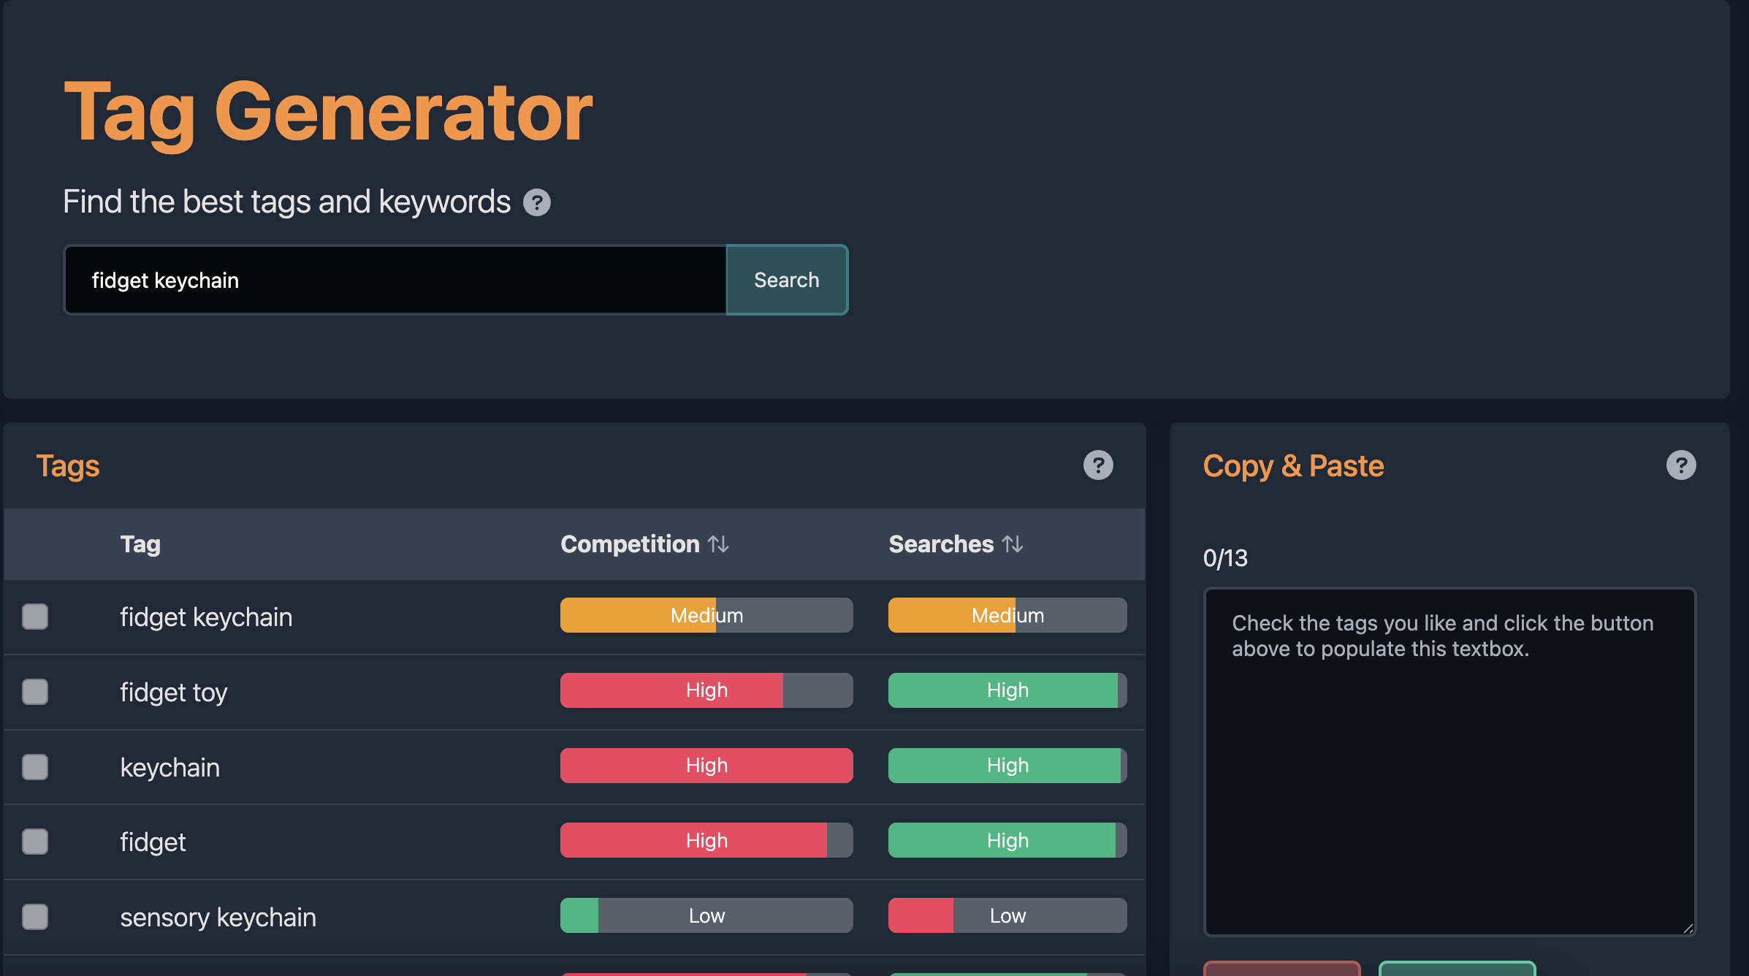Click the green button below the textbox
This screenshot has height=976, width=1749.
click(x=1457, y=969)
